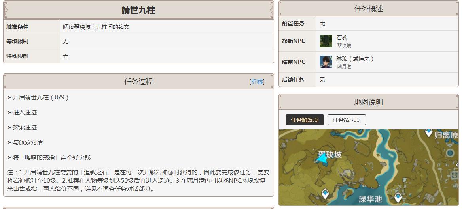
Task: Click the 任务概述 panel header
Action: pos(368,9)
